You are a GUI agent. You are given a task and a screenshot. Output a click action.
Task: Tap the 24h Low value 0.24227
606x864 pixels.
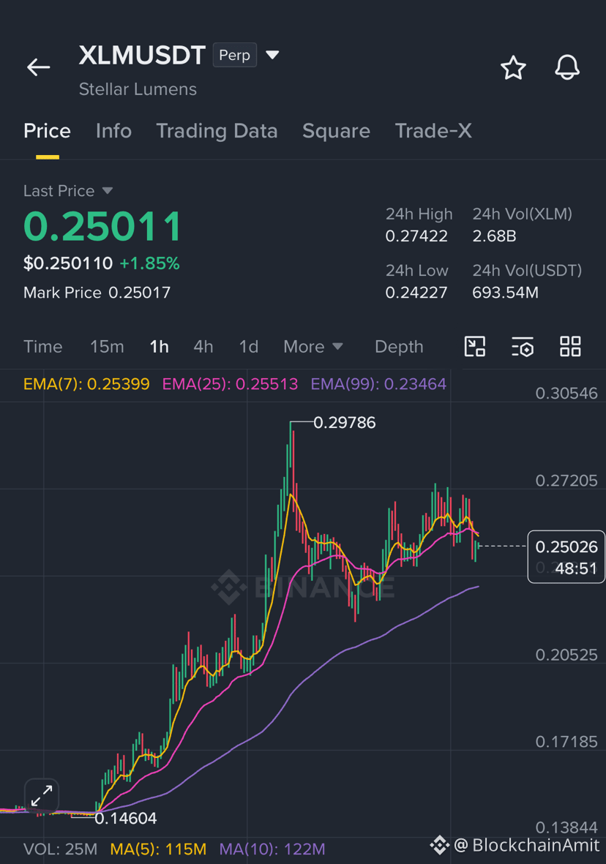click(416, 292)
